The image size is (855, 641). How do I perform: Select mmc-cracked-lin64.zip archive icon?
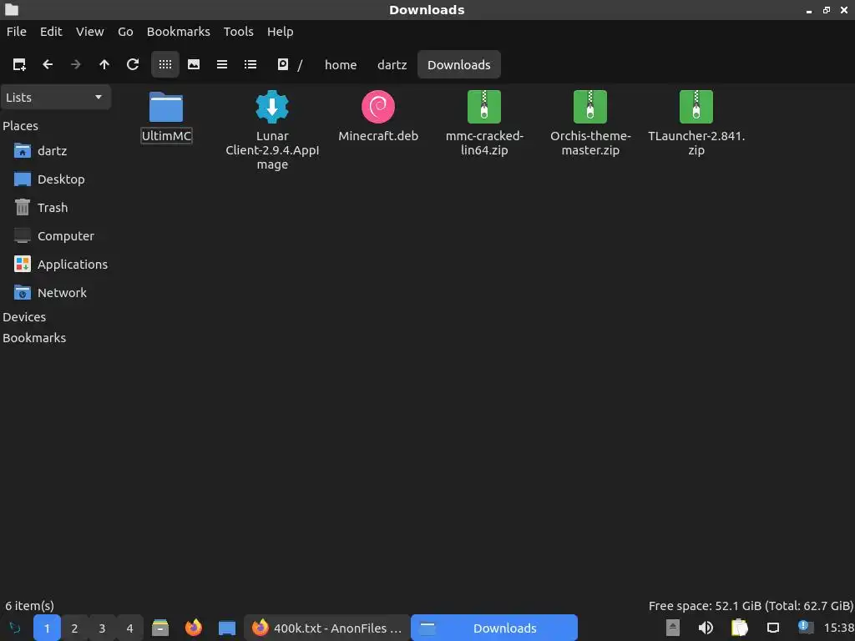484,107
